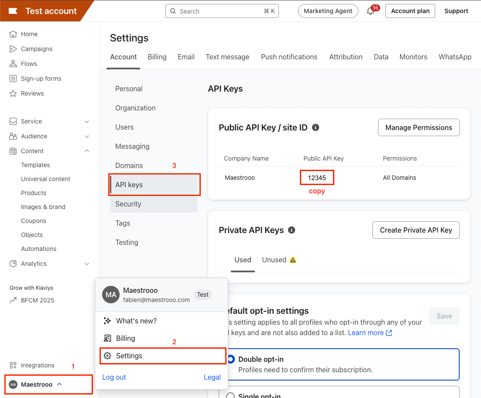Click the Service inbox icon

pos(13,121)
